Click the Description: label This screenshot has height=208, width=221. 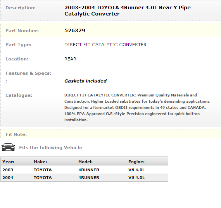21,8
